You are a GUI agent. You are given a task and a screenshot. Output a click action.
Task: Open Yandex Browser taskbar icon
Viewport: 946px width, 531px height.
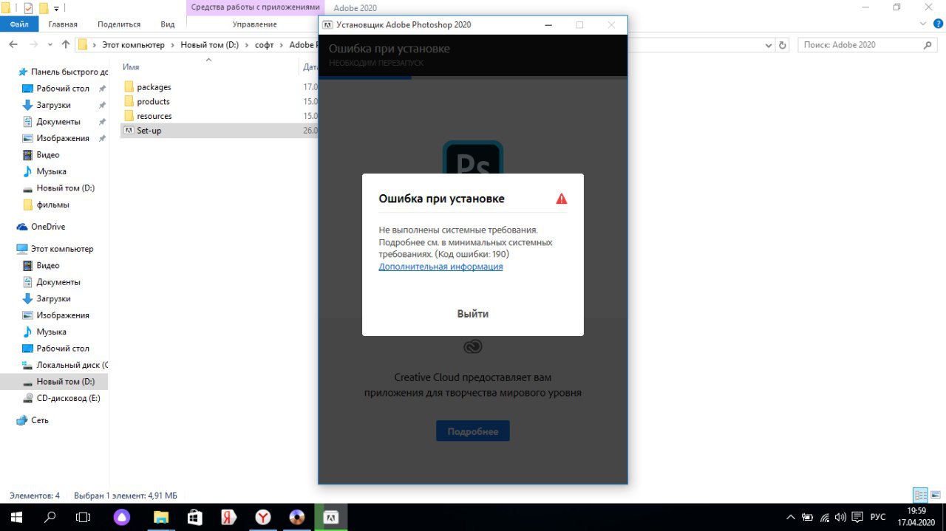[x=262, y=517]
